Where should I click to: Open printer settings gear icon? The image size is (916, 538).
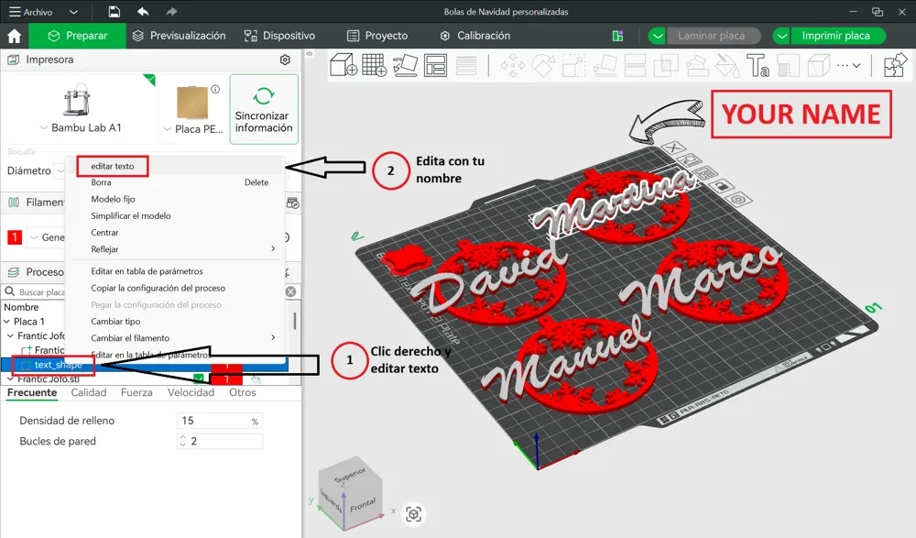point(285,60)
